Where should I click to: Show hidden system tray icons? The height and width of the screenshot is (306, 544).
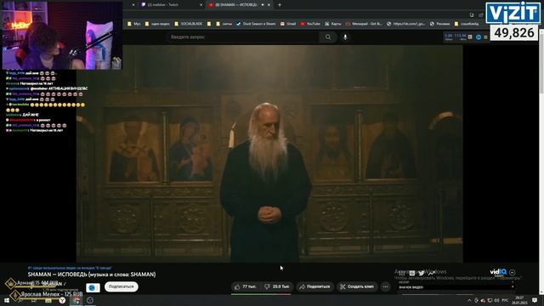[469, 300]
